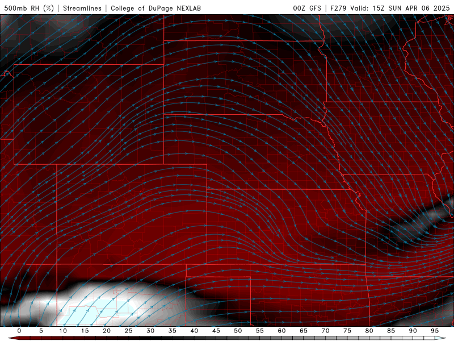Click the "40" value on the RH scale
Viewport: 454px width, 341px height.
pos(194,331)
